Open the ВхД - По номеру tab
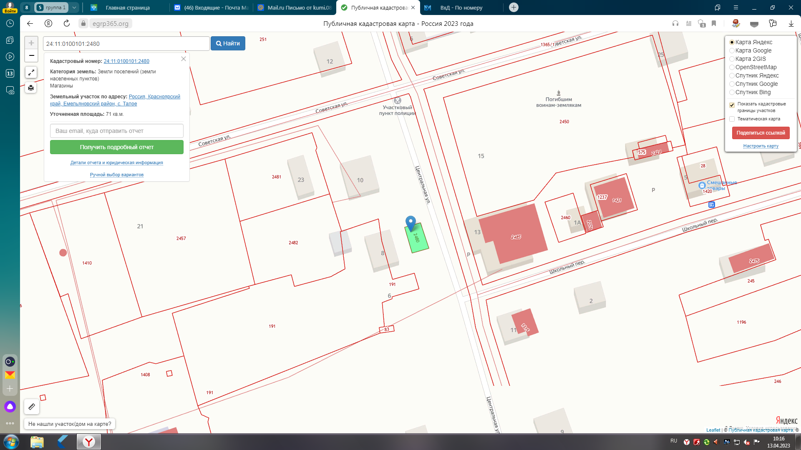 [x=461, y=7]
